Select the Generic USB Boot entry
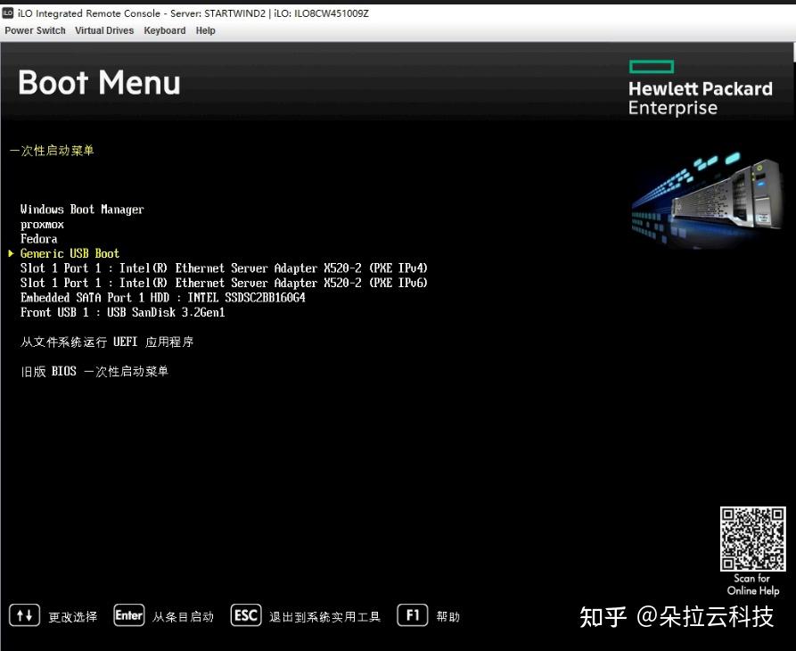 click(x=70, y=253)
